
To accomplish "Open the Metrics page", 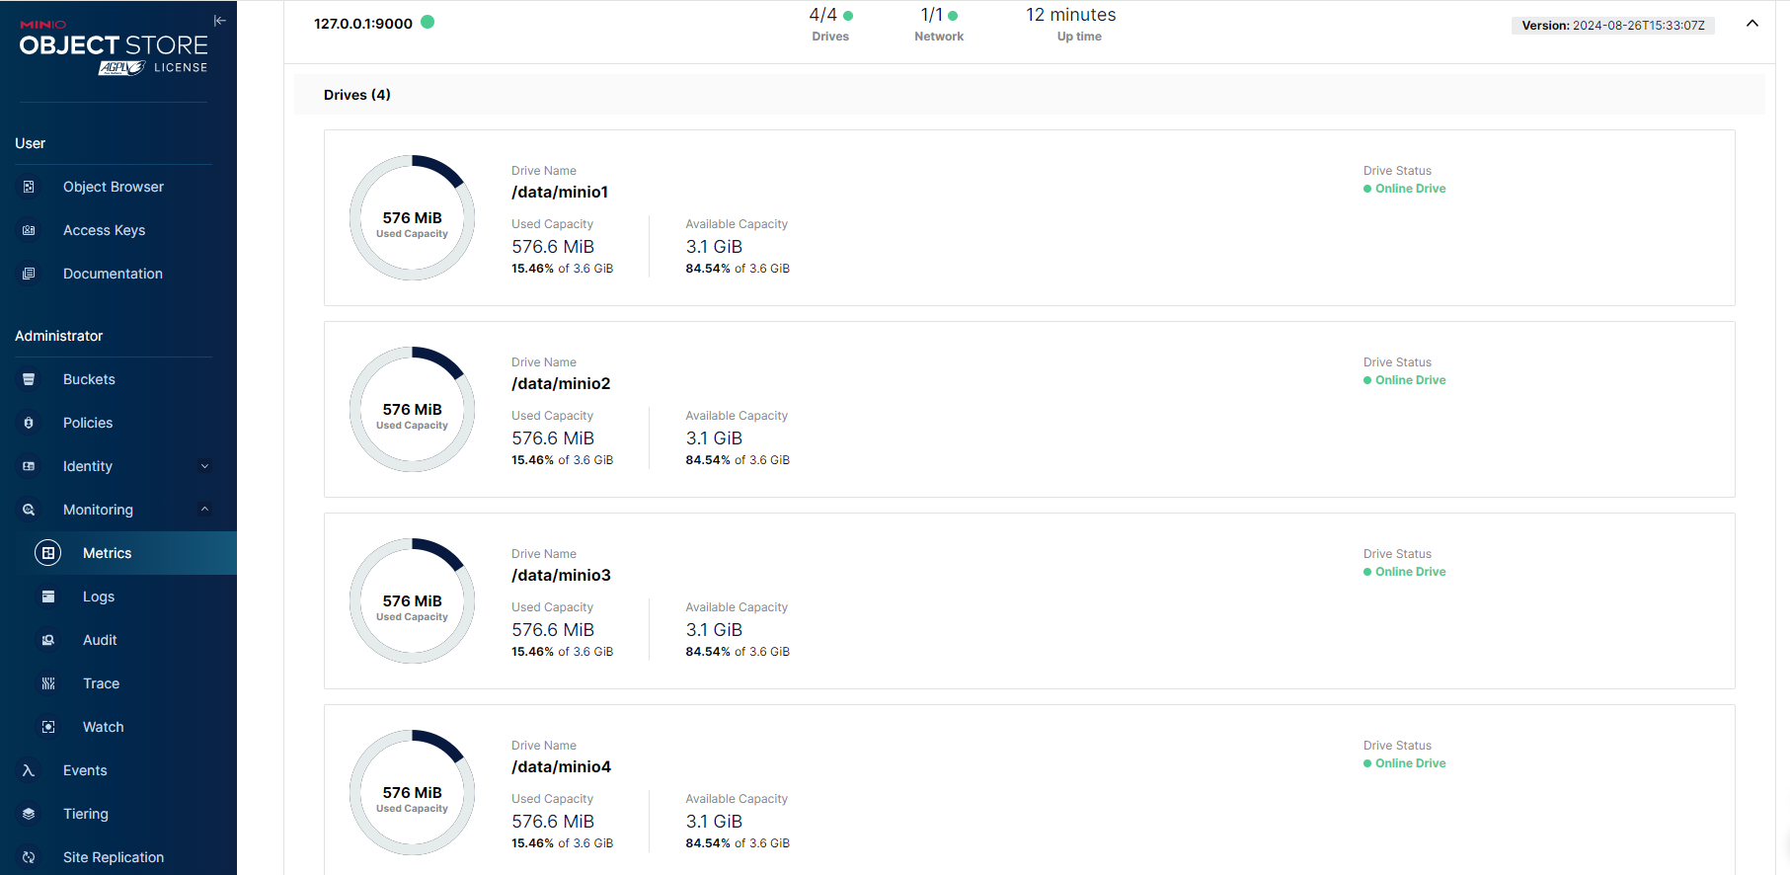I will pyautogui.click(x=107, y=553).
